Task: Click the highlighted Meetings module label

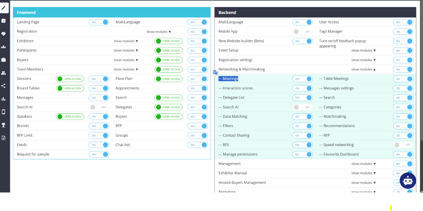Action: point(228,79)
